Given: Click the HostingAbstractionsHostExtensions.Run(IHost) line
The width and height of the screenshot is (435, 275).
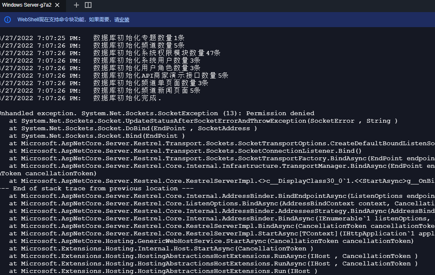Looking at the screenshot, I should coord(163,271).
